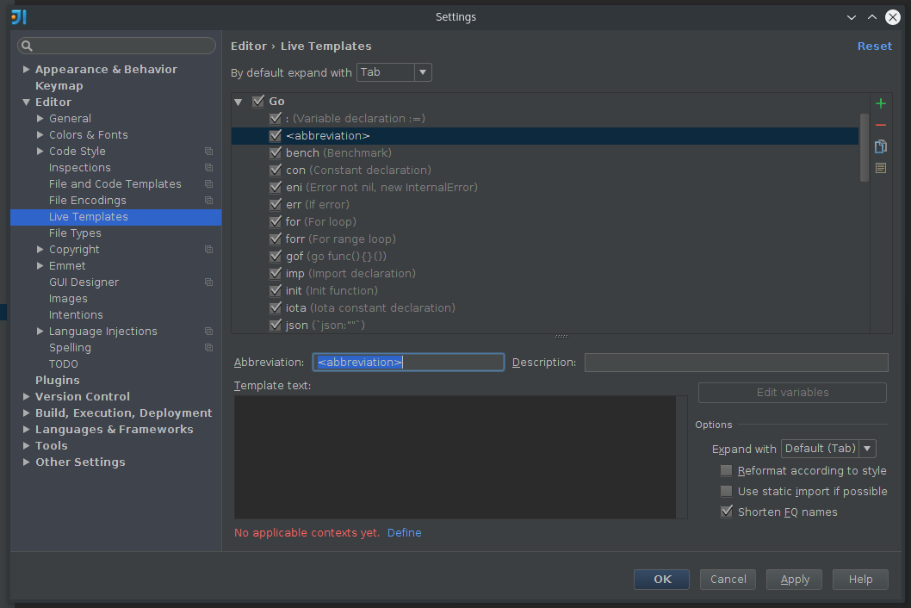
Task: Enable Reformat according to style
Action: point(726,470)
